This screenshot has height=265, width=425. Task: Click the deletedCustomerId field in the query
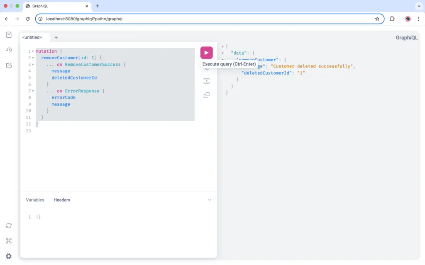point(74,77)
